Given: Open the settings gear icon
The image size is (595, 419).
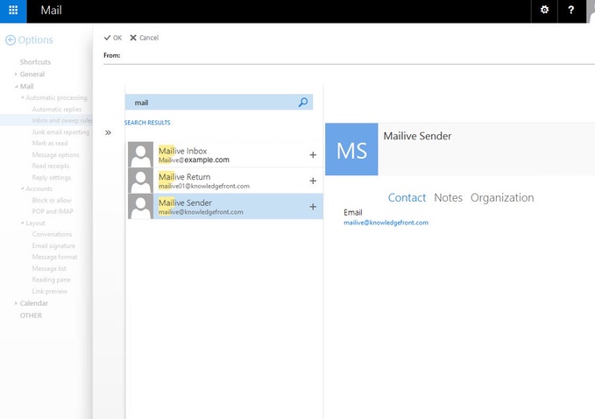Looking at the screenshot, I should pyautogui.click(x=544, y=11).
